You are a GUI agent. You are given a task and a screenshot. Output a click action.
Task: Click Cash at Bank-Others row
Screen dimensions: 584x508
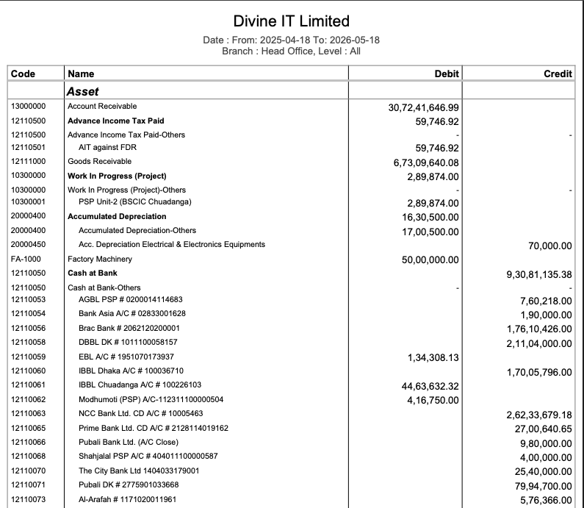pyautogui.click(x=104, y=287)
